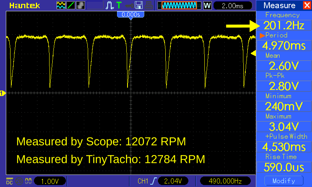
Task: Click the rising edge trigger slope icon
Action: pyautogui.click(x=153, y=181)
